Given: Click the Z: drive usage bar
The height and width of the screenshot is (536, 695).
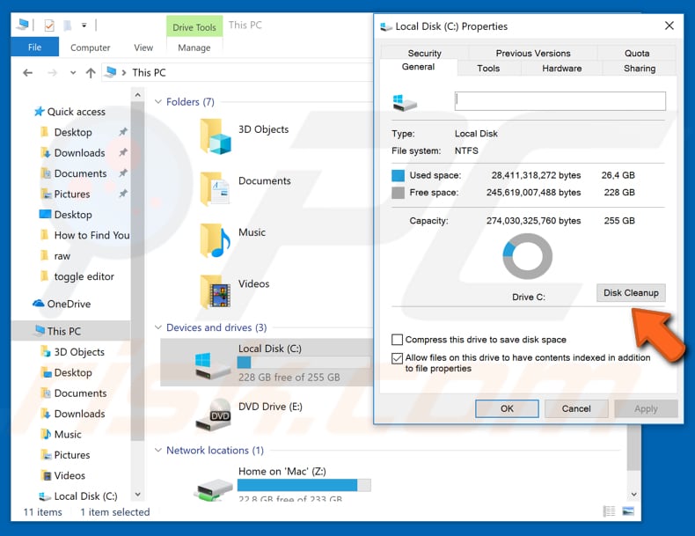Looking at the screenshot, I should point(304,485).
